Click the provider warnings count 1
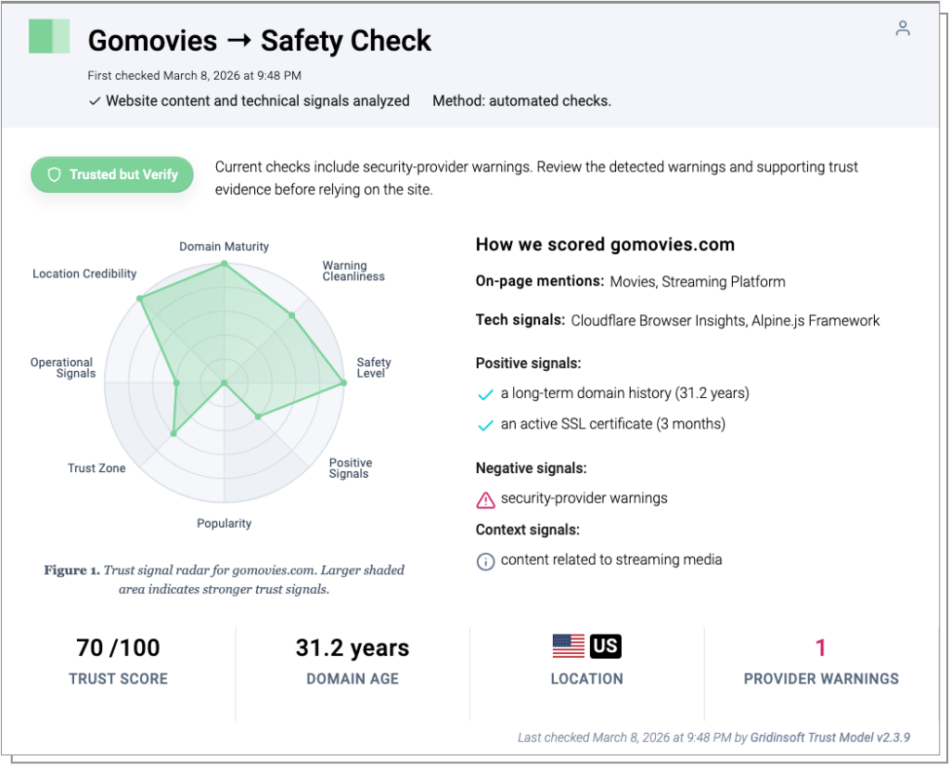950x769 pixels. [821, 647]
